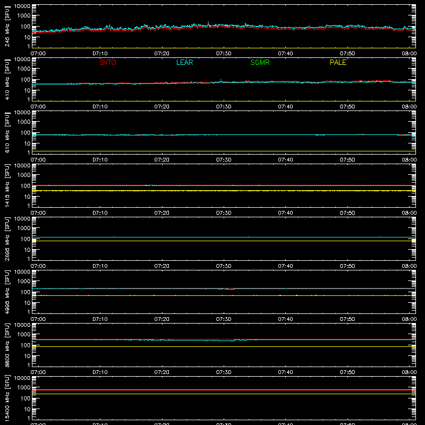Select the 2695 MHz [SFU] axis title

click(7, 239)
